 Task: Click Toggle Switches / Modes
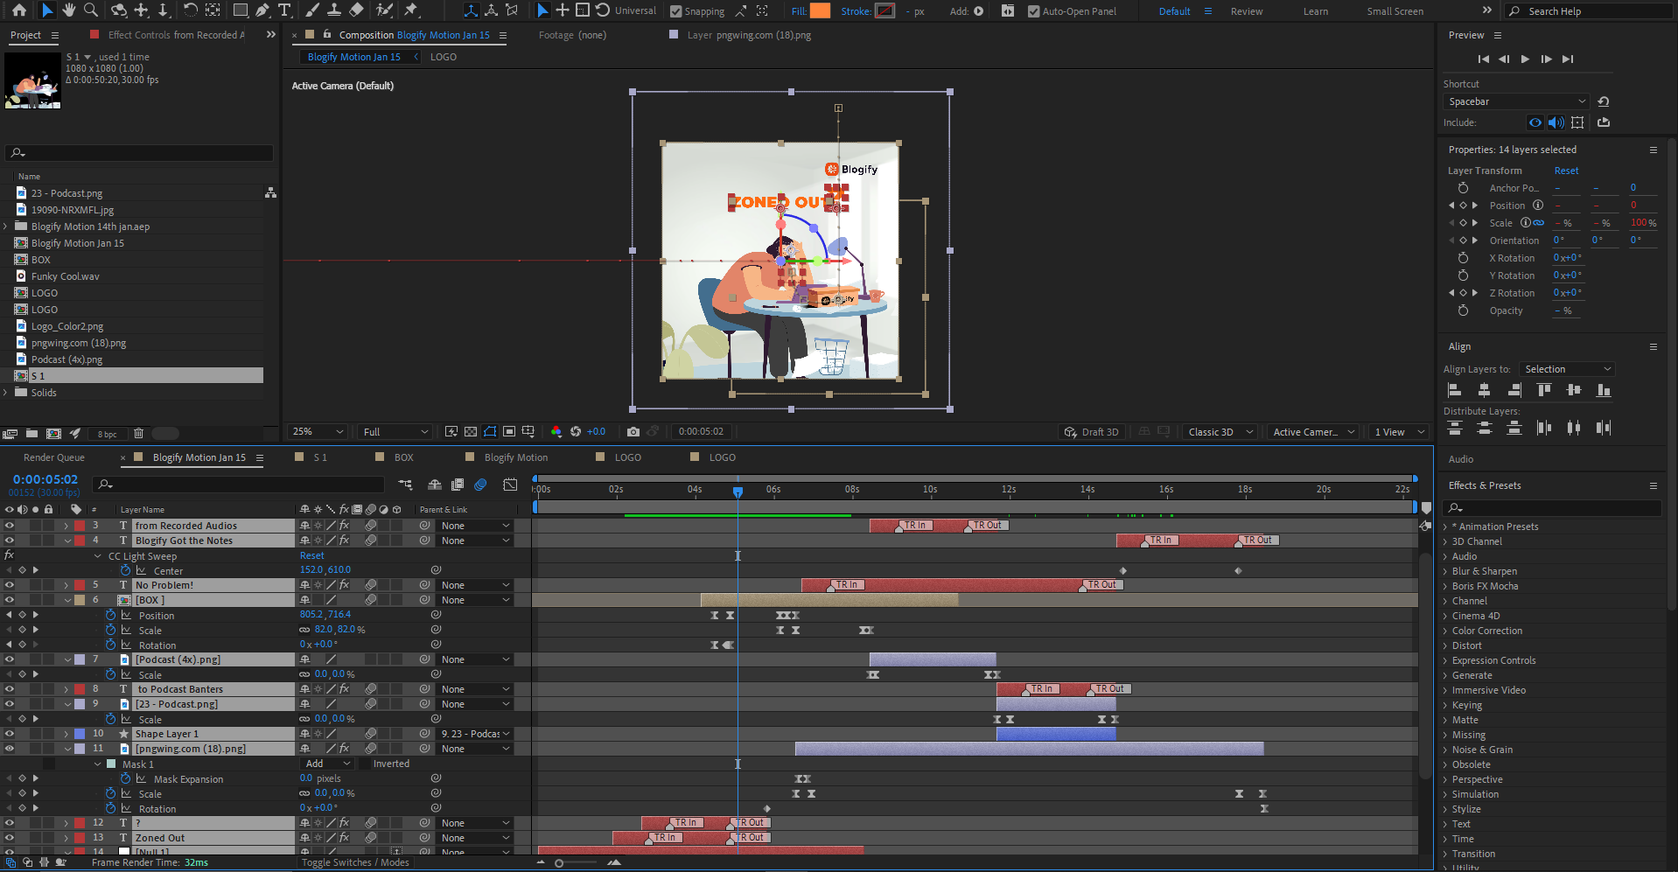click(x=354, y=862)
